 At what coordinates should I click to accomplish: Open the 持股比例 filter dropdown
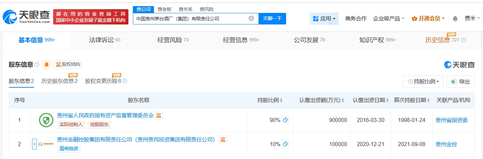[423, 82]
